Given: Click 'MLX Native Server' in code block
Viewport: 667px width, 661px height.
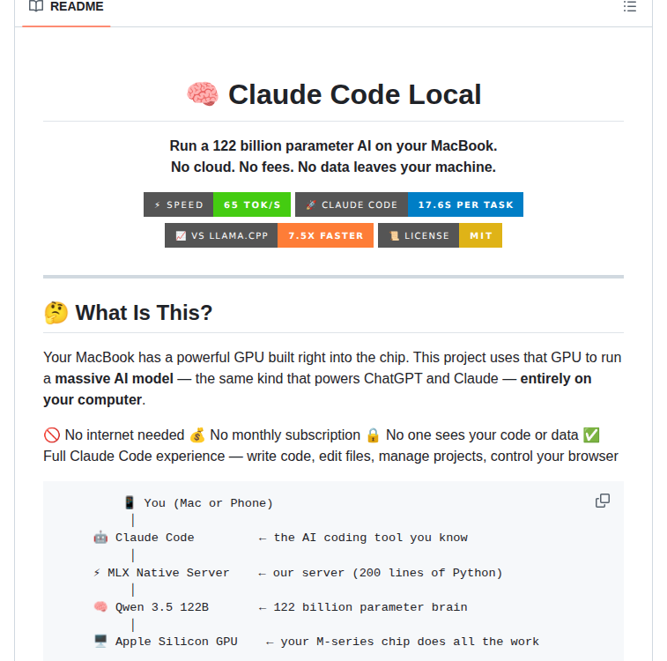Looking at the screenshot, I should click(168, 573).
